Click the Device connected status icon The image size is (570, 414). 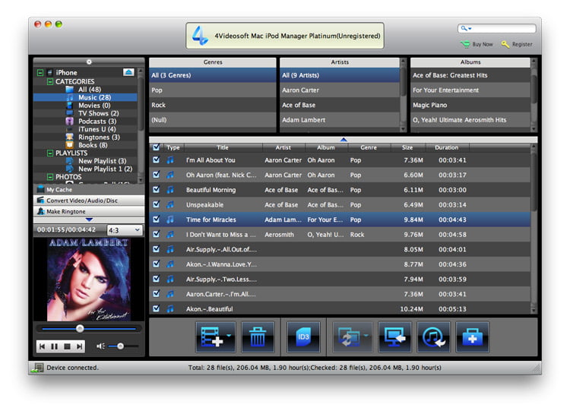pos(37,368)
